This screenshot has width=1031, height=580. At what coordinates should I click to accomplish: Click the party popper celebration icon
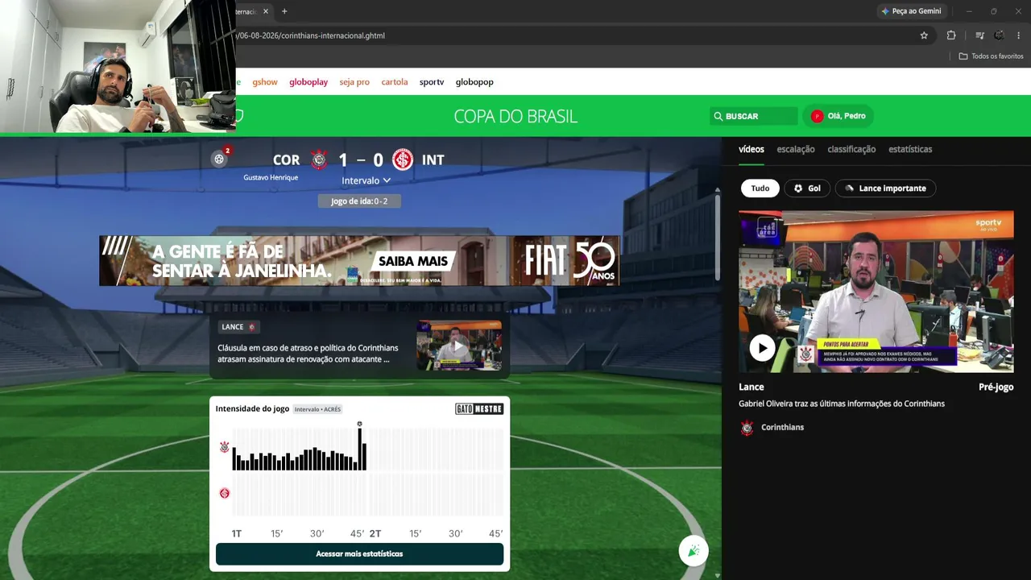click(694, 551)
